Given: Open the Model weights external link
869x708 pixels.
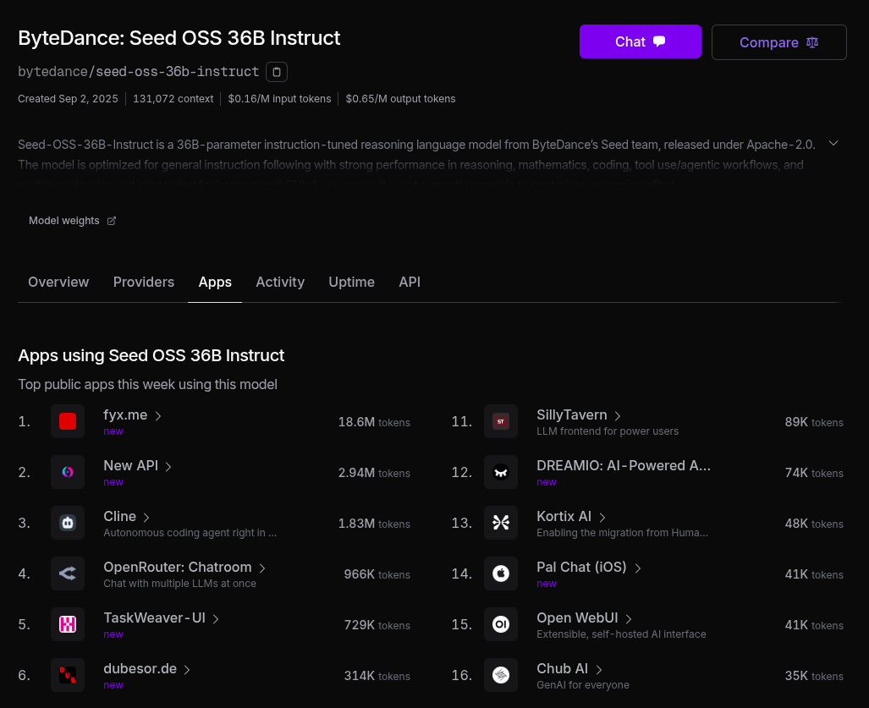Looking at the screenshot, I should tap(73, 221).
